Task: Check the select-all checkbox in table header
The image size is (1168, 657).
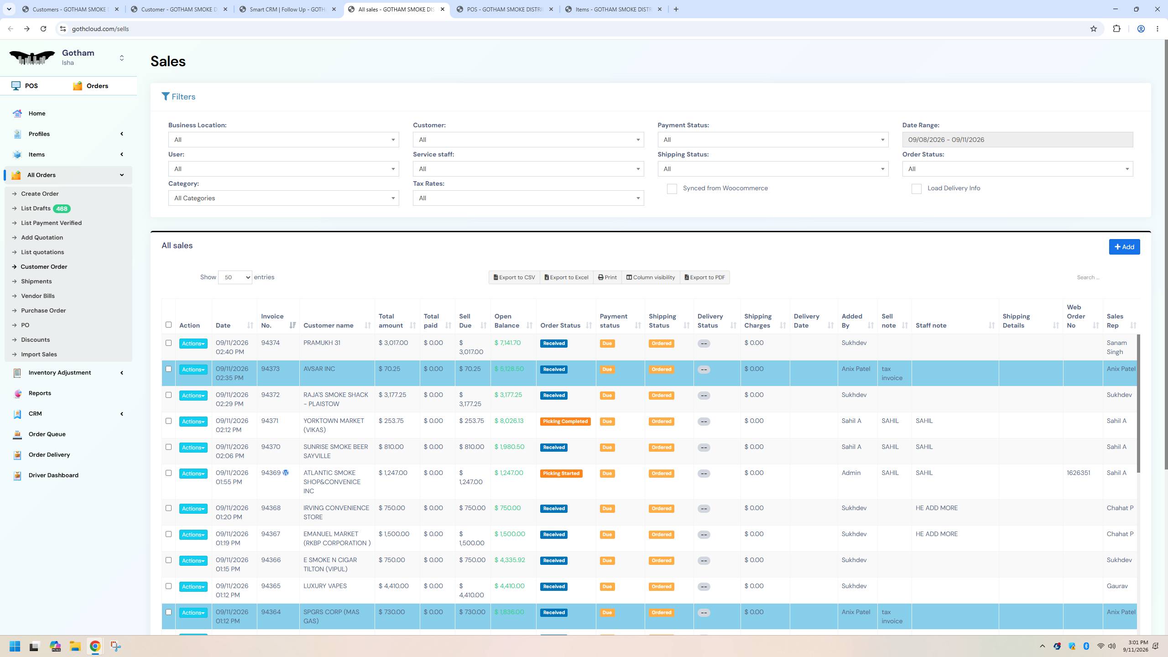Action: (168, 325)
